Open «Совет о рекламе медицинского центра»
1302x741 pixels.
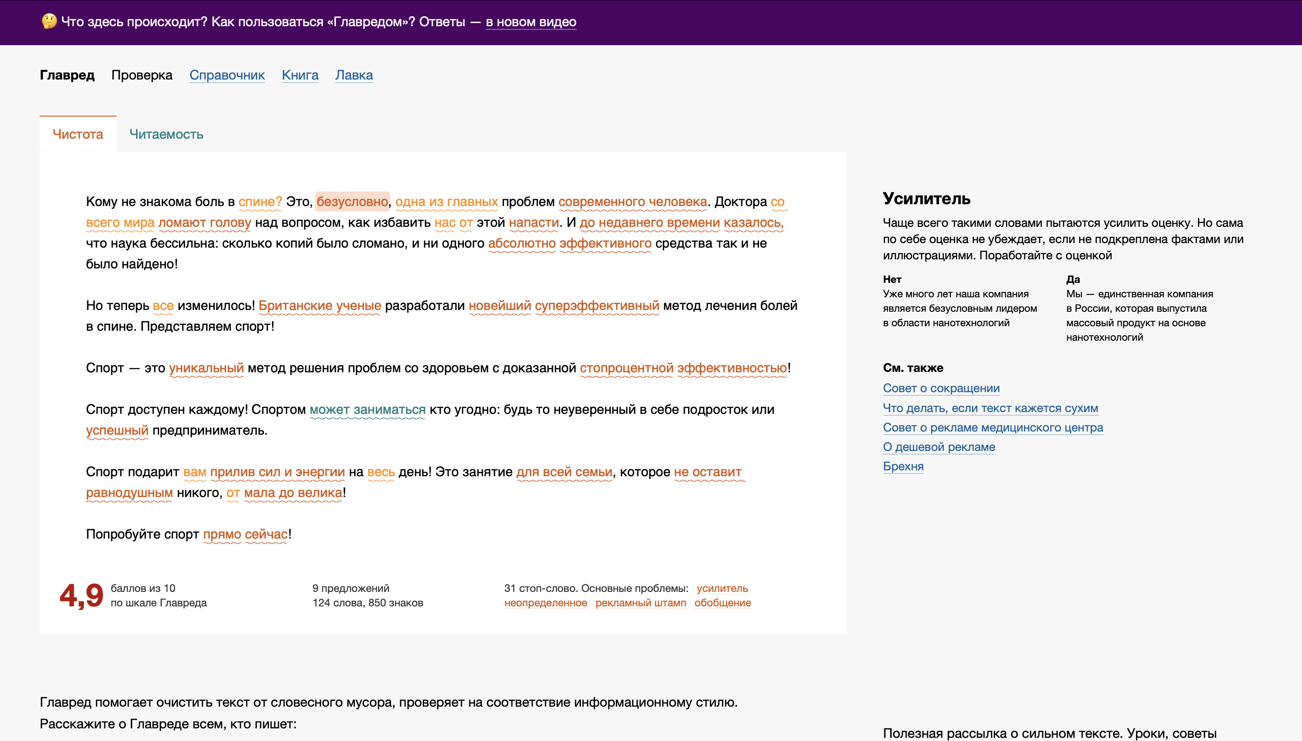(993, 427)
